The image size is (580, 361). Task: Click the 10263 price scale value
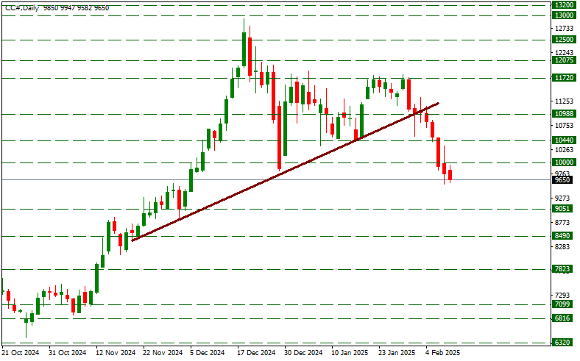click(x=565, y=150)
